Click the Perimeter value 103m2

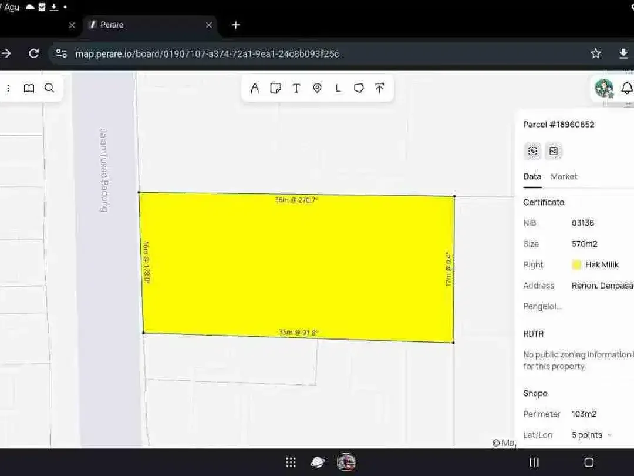(x=584, y=414)
